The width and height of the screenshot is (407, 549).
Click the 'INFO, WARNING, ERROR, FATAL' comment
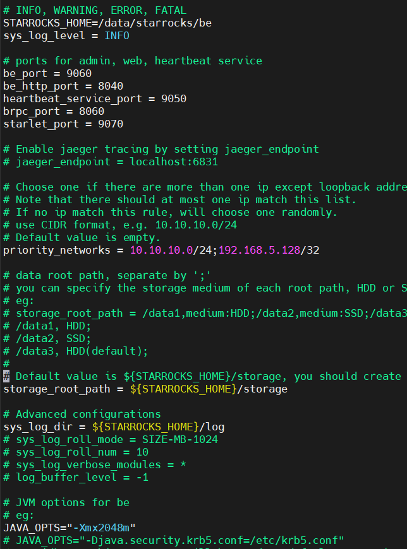pos(95,11)
